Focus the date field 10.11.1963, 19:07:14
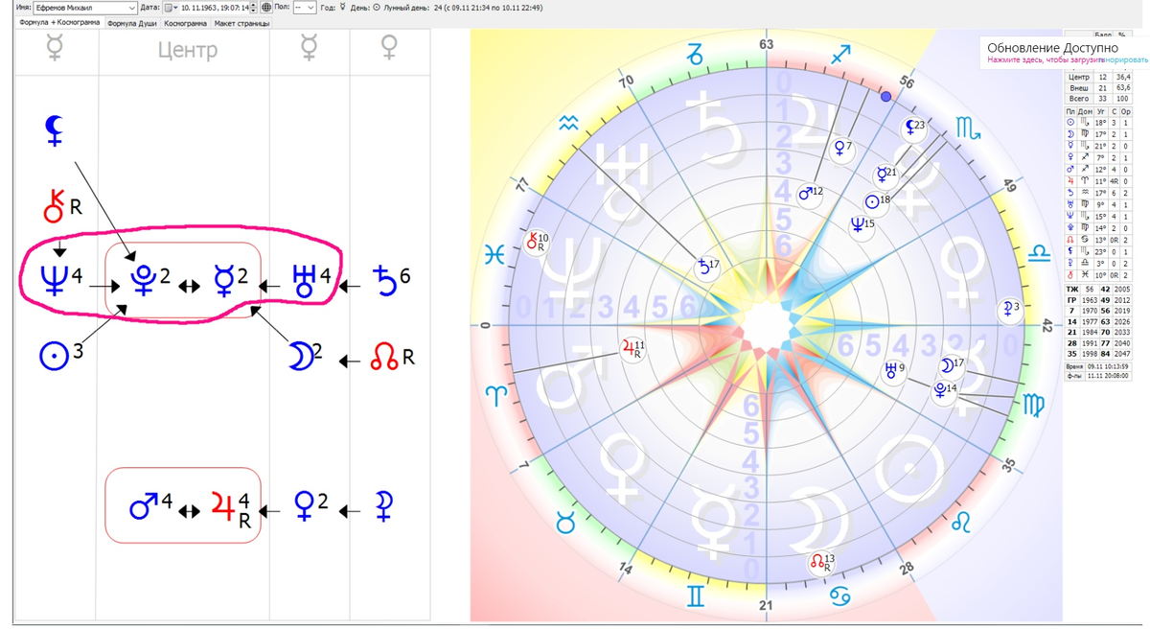The height and width of the screenshot is (630, 1150). (x=214, y=7)
